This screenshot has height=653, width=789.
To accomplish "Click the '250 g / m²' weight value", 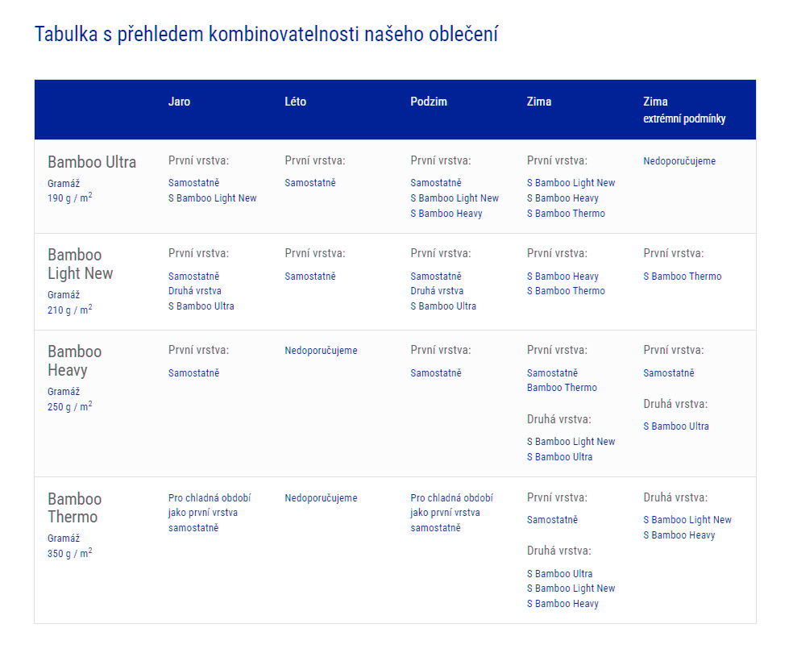I will click(70, 406).
